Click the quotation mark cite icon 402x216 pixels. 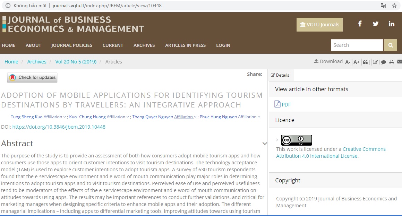click(365, 62)
